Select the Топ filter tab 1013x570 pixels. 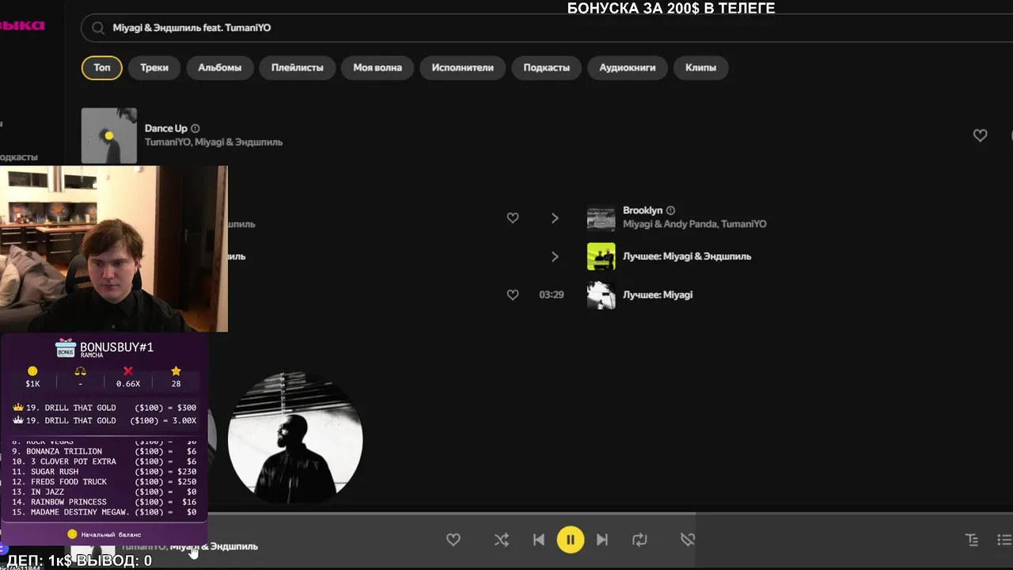pyautogui.click(x=102, y=67)
